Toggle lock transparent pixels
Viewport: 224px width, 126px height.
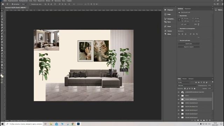[x=185, y=89]
